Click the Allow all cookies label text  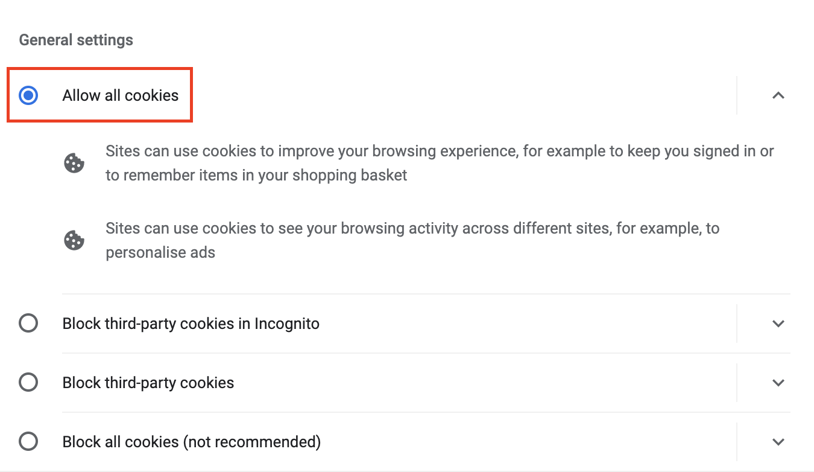[x=121, y=95]
